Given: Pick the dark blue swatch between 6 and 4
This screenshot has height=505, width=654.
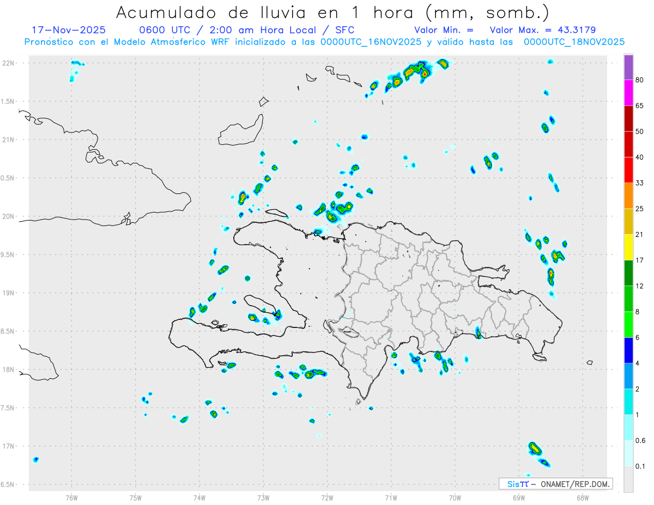Looking at the screenshot, I should coord(628,350).
